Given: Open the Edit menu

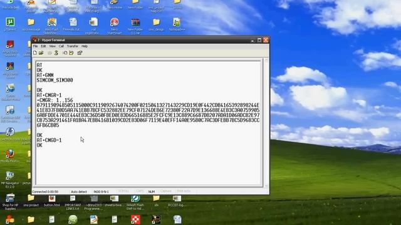Looking at the screenshot, I should click(x=43, y=46).
